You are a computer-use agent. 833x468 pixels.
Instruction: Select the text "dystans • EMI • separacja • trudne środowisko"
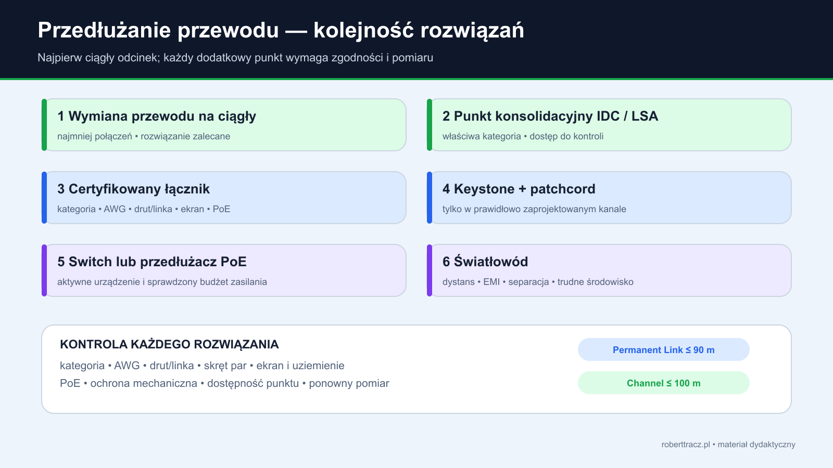point(538,282)
